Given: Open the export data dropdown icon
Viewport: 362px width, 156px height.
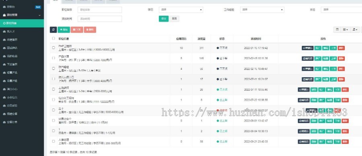Looking at the screenshot, I should pyautogui.click(x=355, y=29).
